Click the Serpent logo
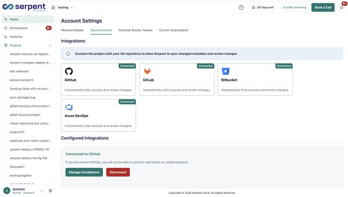 24,7
